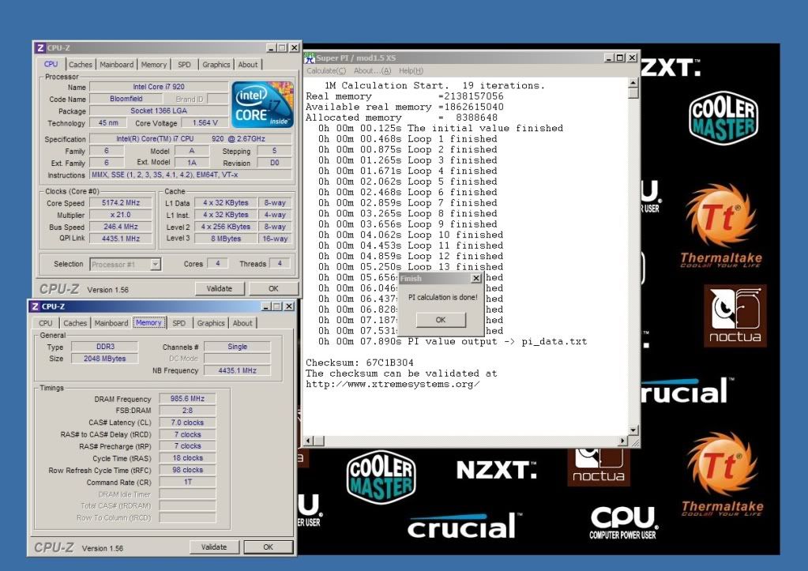808x571 pixels.
Task: Click the Code Name value Bloomfield
Action: tap(126, 99)
